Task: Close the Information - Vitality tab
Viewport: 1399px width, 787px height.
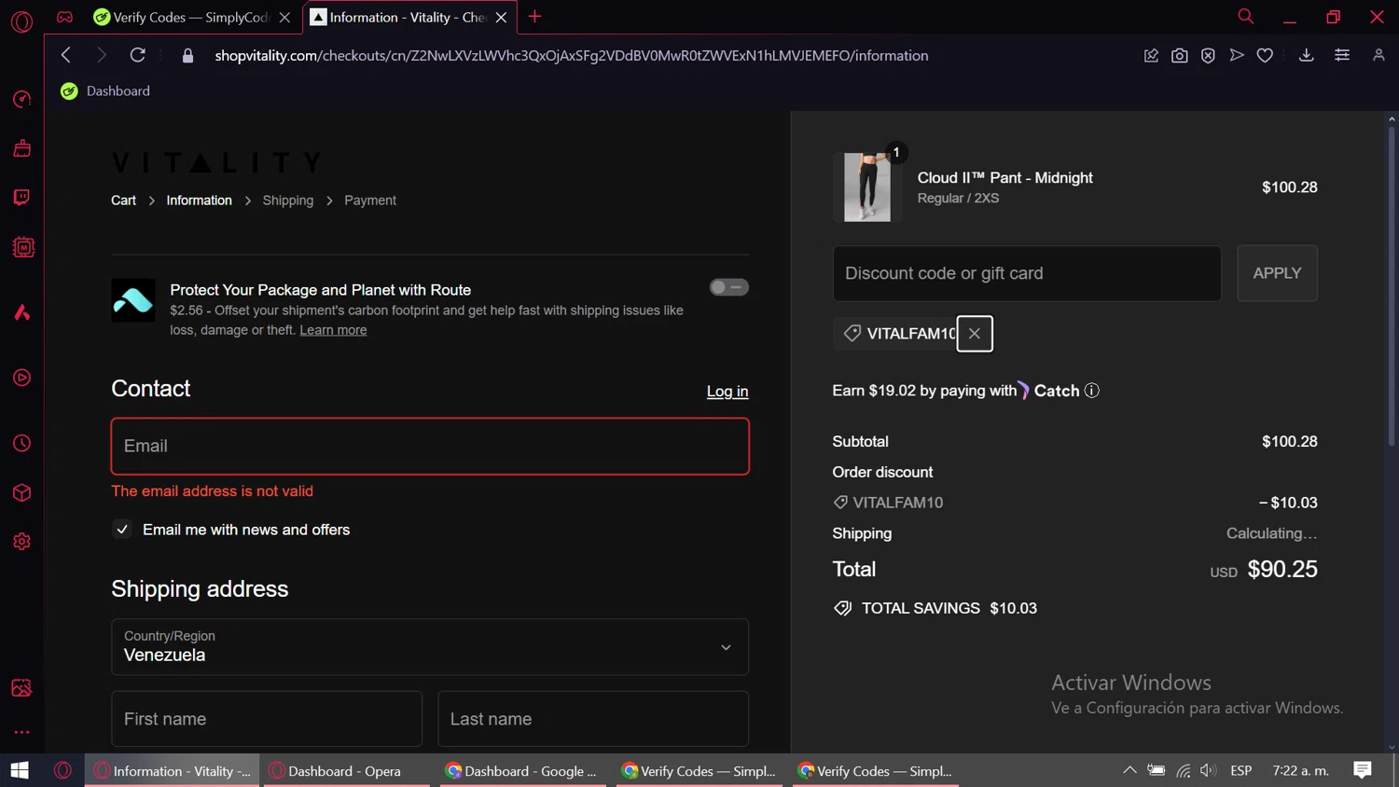Action: 502,18
